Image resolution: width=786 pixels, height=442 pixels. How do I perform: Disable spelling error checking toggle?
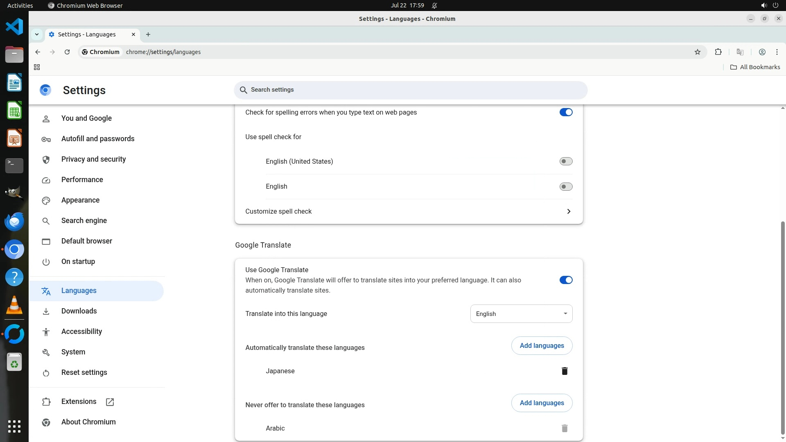(x=566, y=112)
